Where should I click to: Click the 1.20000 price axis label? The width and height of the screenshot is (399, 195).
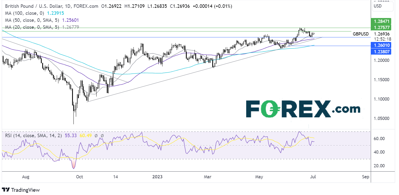point(381,60)
